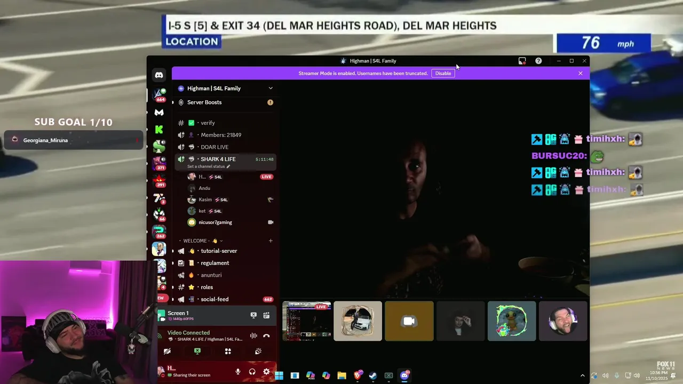Select the LIVE streaming user row
The width and height of the screenshot is (683, 384).
pyautogui.click(x=231, y=177)
